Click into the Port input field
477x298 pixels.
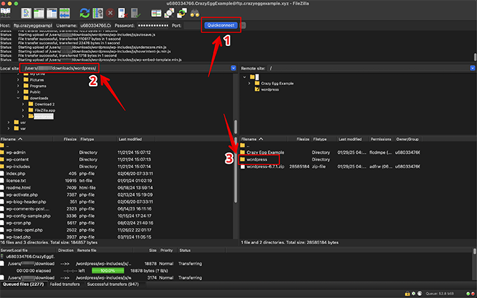pos(192,25)
